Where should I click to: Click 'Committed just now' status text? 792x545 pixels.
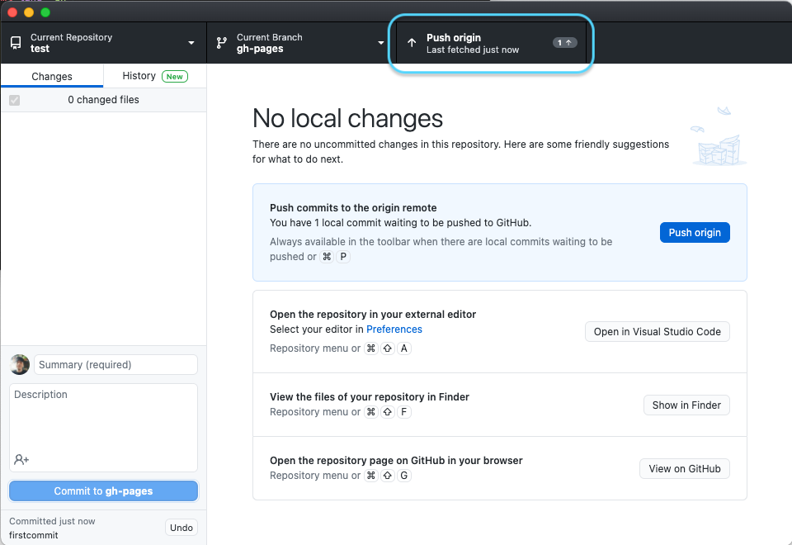pos(52,521)
